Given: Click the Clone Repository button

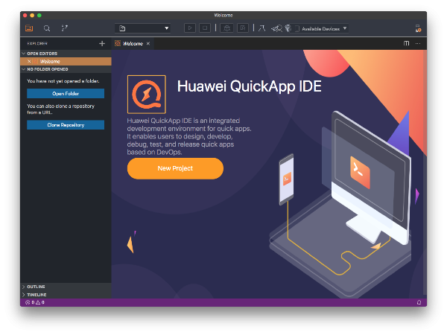Looking at the screenshot, I should point(66,125).
